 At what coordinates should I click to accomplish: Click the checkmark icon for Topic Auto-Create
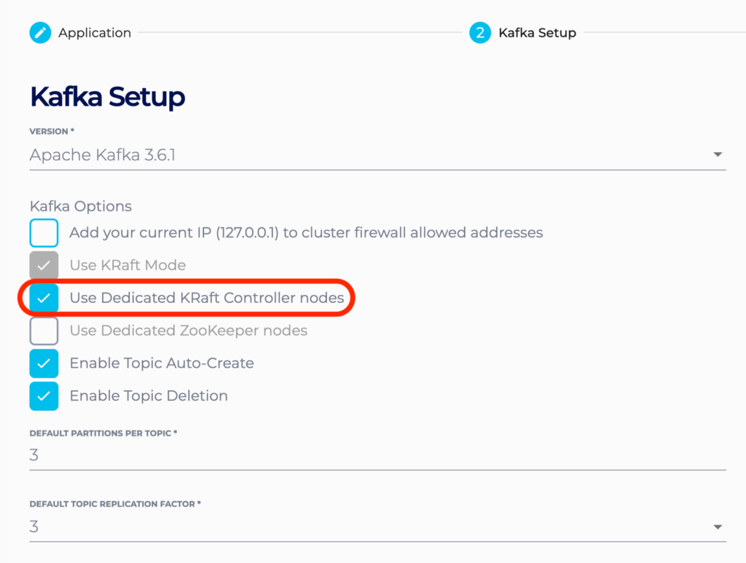(x=44, y=363)
